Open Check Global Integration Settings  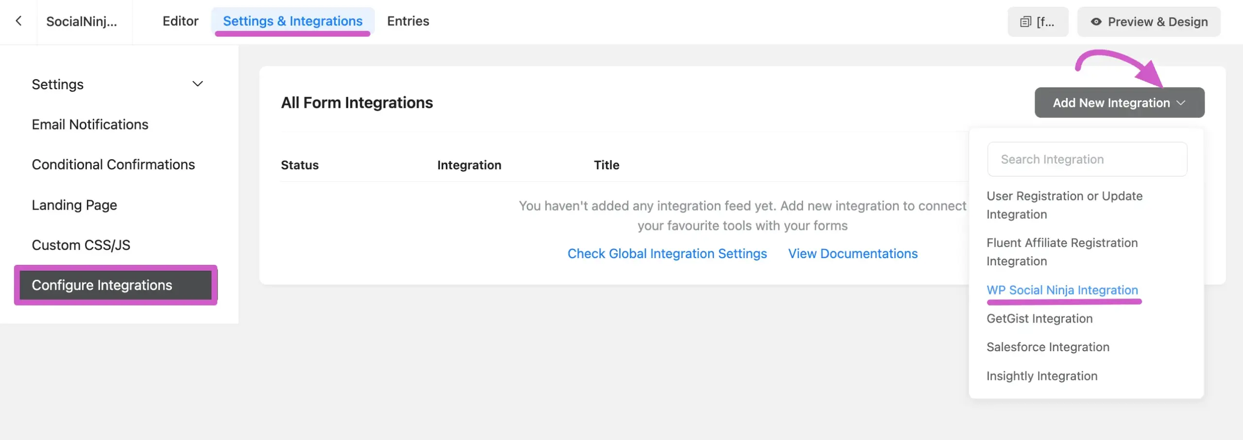point(667,253)
